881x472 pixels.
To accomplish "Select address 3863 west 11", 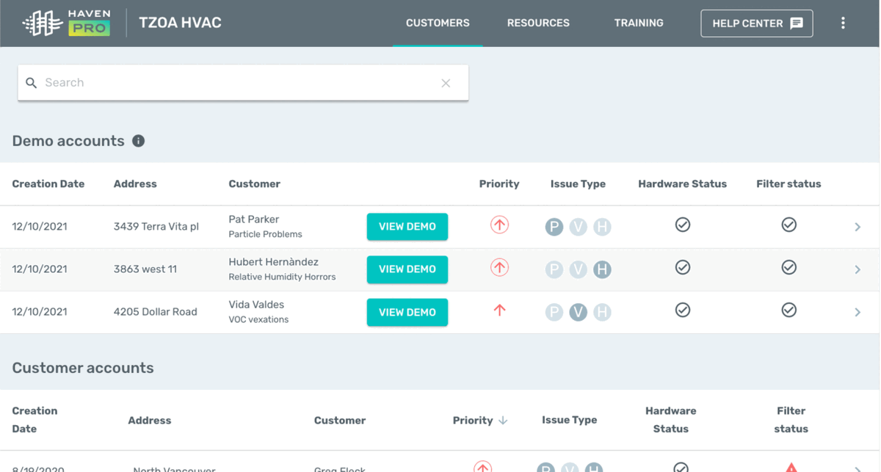I will tap(145, 269).
